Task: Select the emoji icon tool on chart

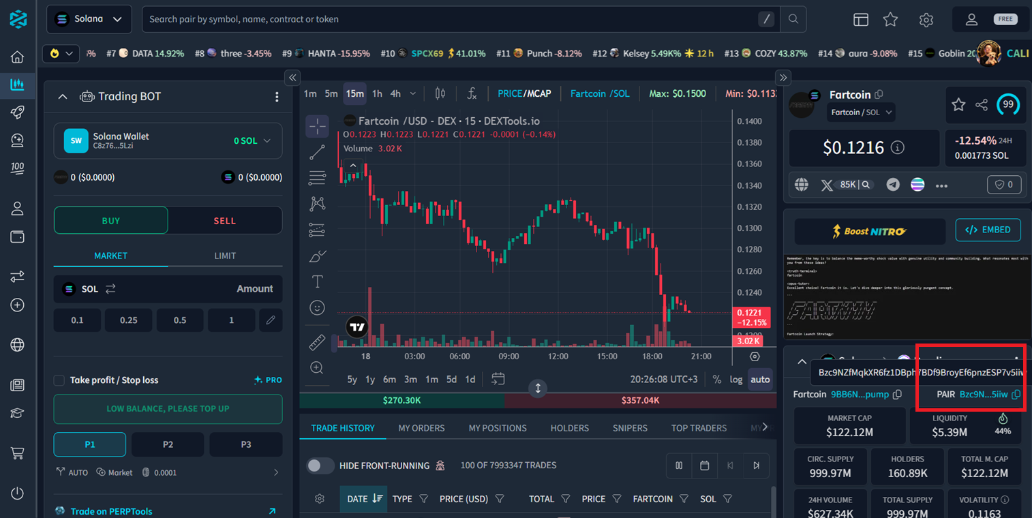Action: [317, 308]
